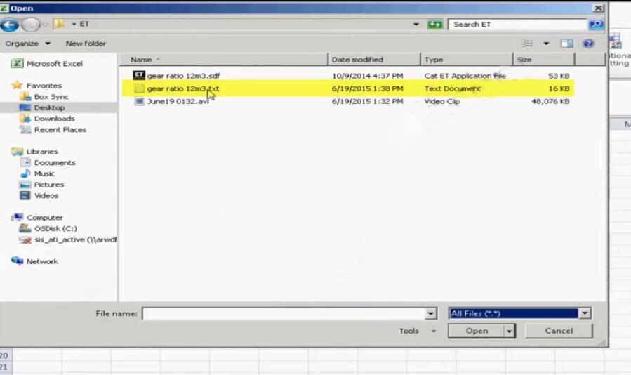Close the Open dialog window
Image resolution: width=631 pixels, height=375 pixels.
[599, 8]
